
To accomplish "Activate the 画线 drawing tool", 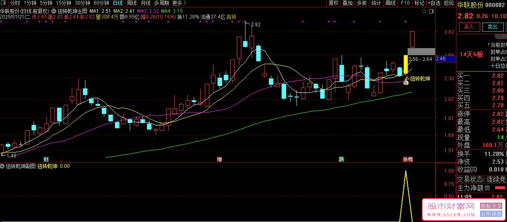I will tap(390, 3).
